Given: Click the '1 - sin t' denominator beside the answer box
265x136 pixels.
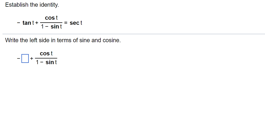Looking at the screenshot, I should coord(46,62).
